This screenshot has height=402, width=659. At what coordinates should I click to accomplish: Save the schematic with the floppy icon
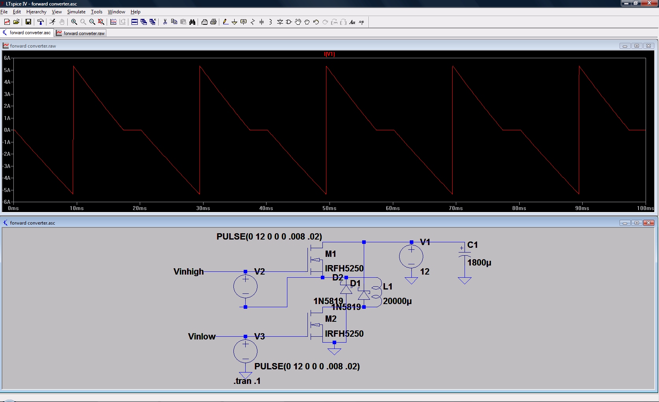28,22
